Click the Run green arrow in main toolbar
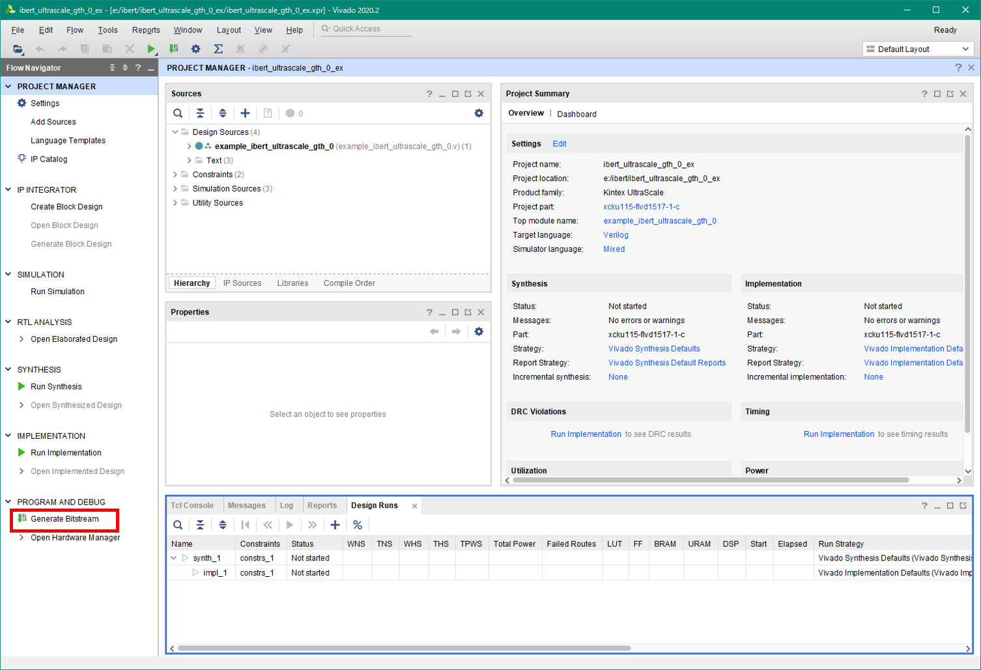Viewport: 981px width, 670px height. coord(151,49)
